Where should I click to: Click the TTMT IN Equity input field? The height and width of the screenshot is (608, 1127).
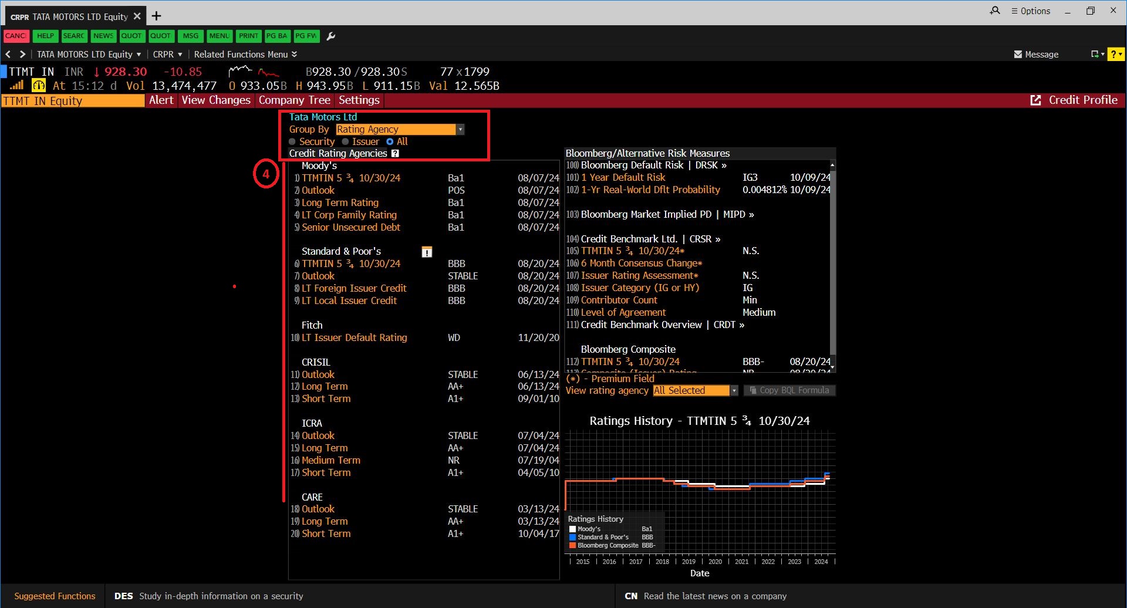(x=73, y=101)
